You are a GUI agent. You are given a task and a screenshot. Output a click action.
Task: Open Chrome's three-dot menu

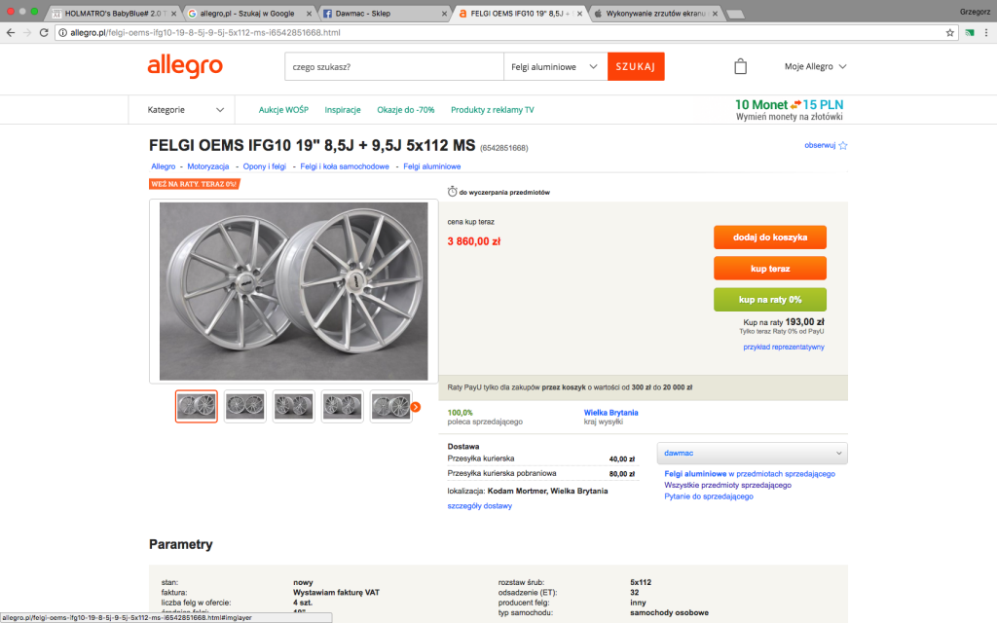pyautogui.click(x=986, y=32)
